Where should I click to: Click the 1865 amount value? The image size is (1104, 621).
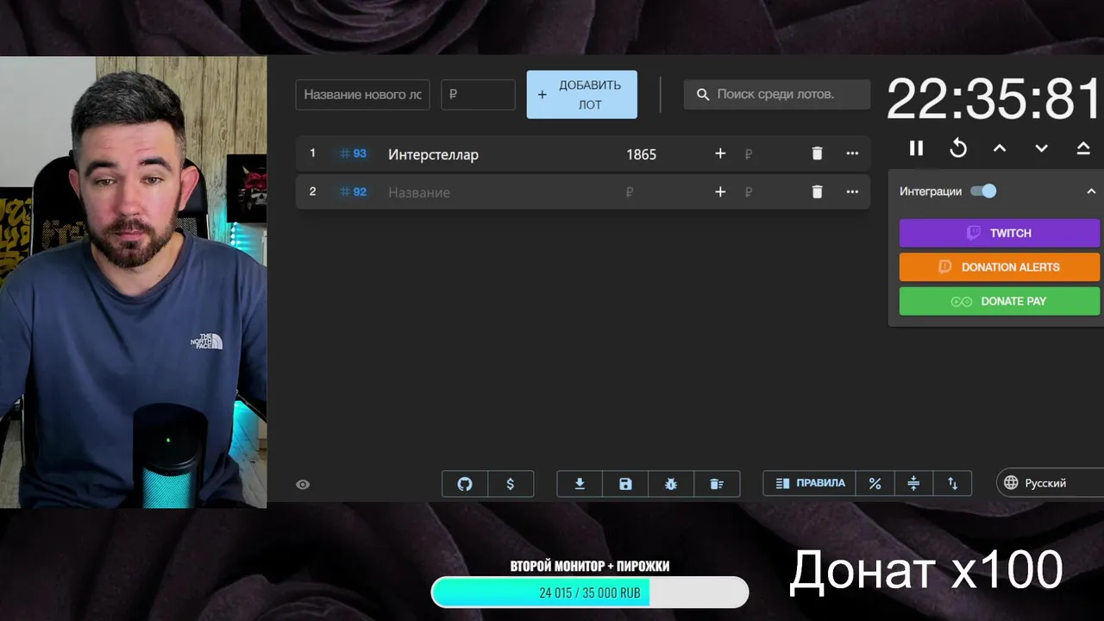point(641,154)
